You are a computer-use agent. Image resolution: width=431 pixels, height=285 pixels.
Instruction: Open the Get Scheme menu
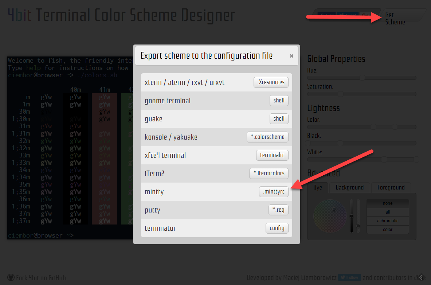click(x=395, y=18)
